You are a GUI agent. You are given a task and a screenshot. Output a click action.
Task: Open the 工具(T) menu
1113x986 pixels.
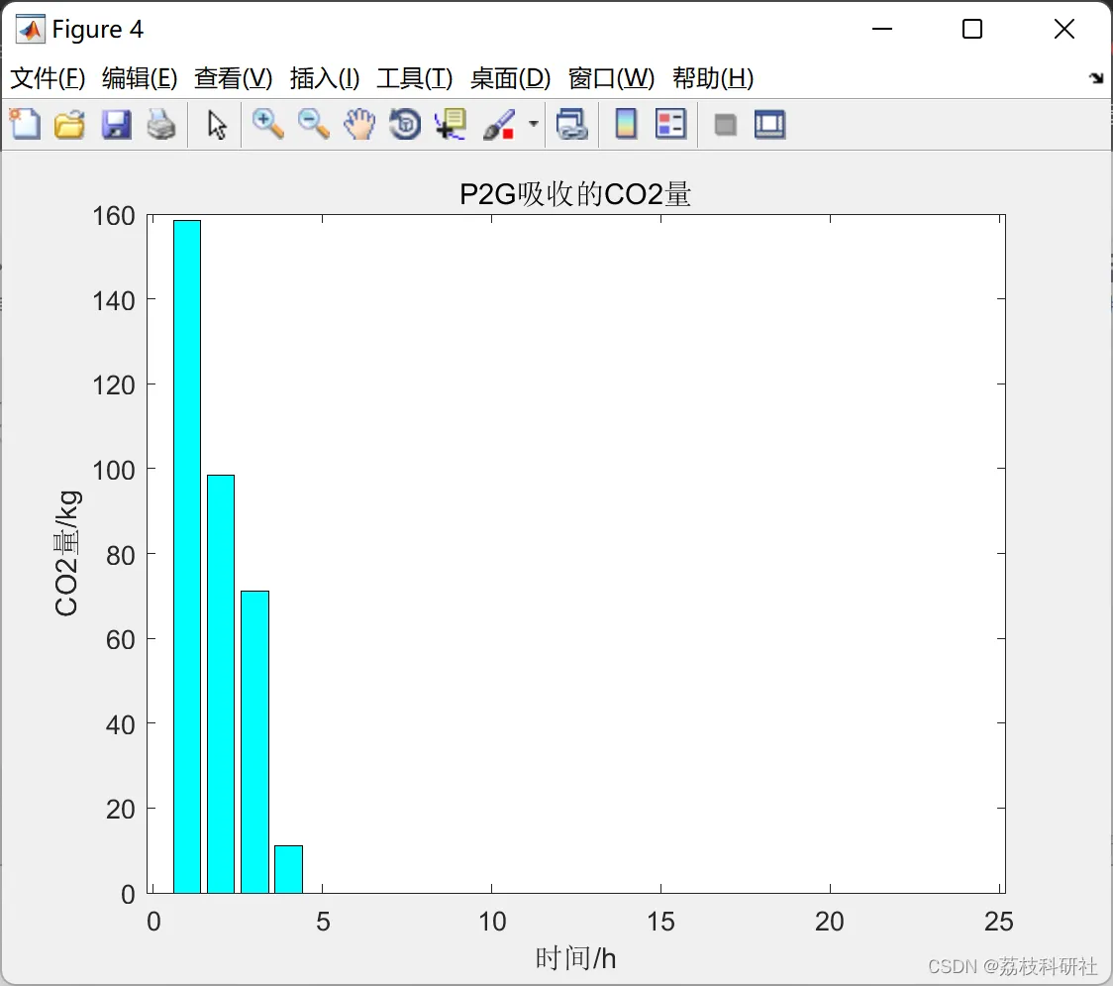pyautogui.click(x=415, y=78)
